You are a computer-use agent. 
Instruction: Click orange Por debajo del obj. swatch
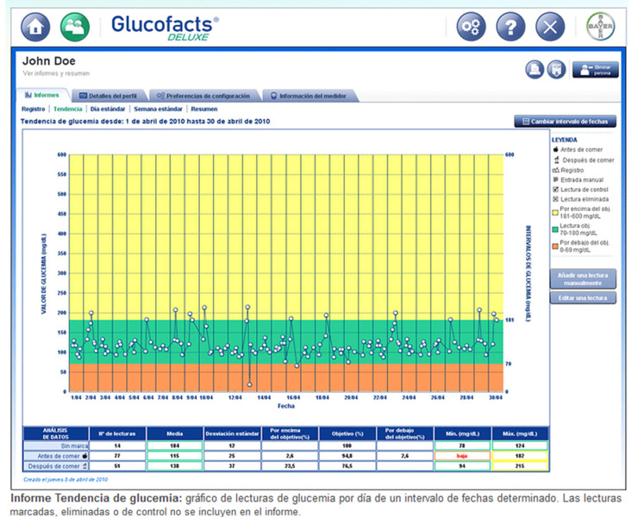coord(555,246)
